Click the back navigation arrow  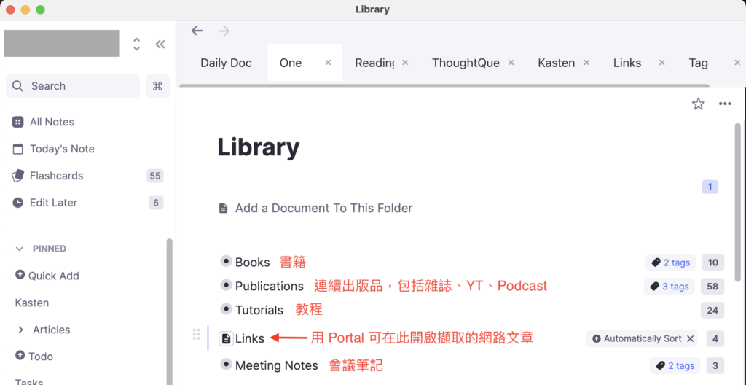click(x=197, y=31)
